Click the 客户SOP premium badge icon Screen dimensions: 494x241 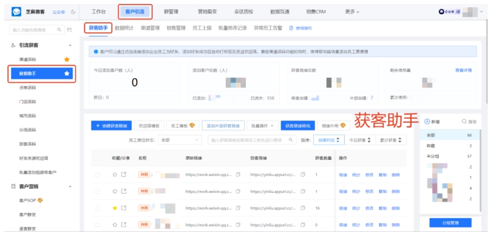point(41,200)
